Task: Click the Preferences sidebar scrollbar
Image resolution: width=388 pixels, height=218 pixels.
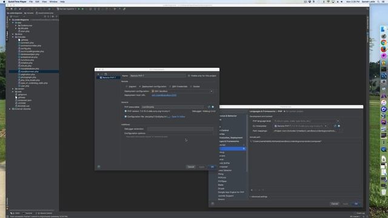Action: tap(247, 144)
